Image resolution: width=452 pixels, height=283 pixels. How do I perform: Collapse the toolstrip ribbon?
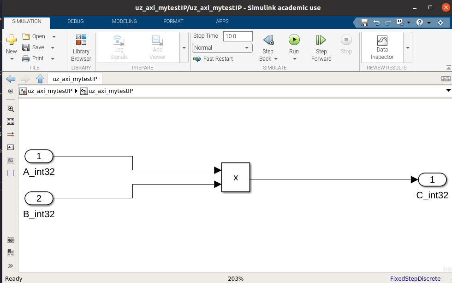448,67
